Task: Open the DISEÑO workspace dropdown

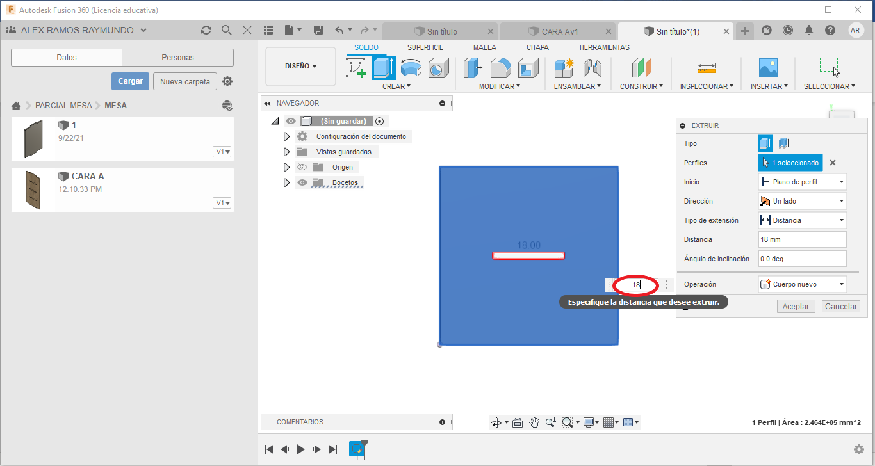Action: (x=300, y=66)
